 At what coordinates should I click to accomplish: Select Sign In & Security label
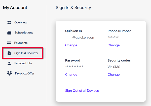pyautogui.click(x=26, y=53)
